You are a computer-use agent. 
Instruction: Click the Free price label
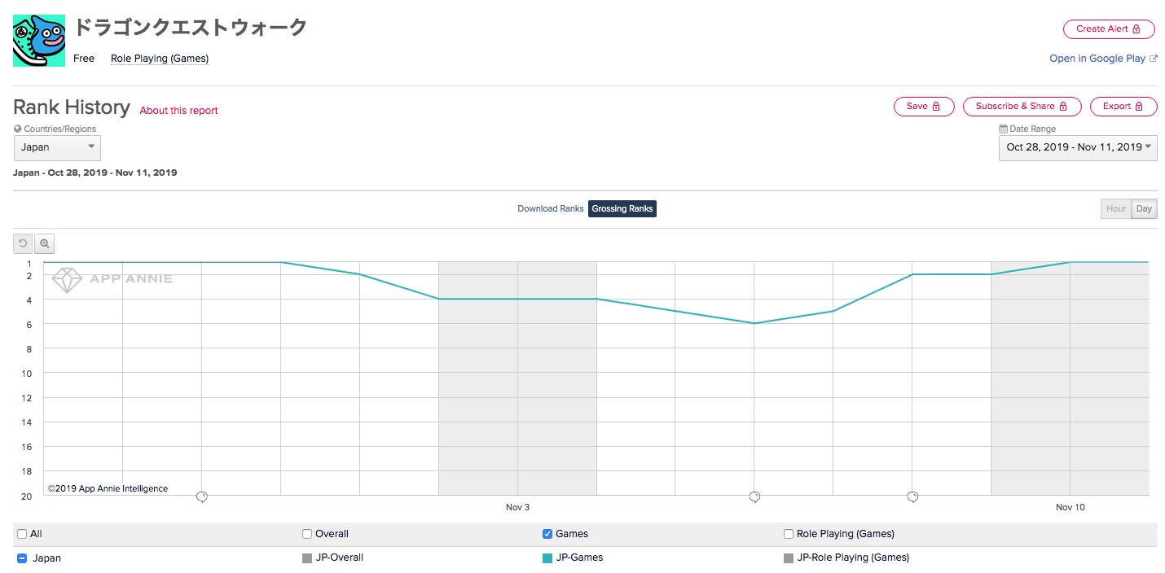84,59
